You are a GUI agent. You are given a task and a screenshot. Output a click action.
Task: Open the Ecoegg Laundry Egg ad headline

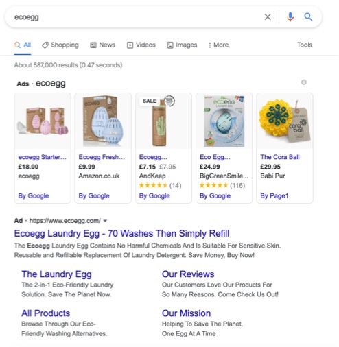click(x=121, y=234)
